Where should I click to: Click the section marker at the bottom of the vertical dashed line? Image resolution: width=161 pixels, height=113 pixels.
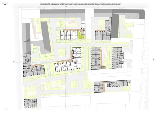tap(66, 108)
